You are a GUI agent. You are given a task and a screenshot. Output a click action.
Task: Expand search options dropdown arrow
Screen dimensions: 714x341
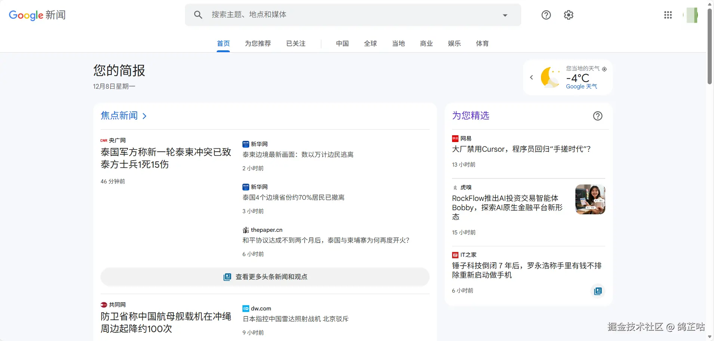(x=505, y=15)
